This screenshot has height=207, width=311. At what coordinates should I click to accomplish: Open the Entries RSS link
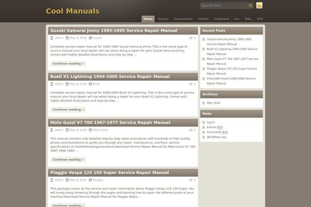tap(215, 127)
